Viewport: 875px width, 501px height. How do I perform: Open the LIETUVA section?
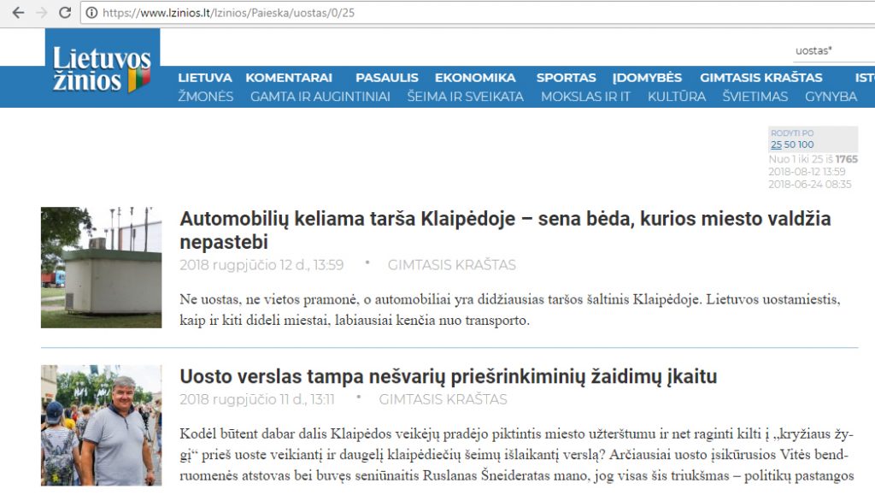pos(204,78)
